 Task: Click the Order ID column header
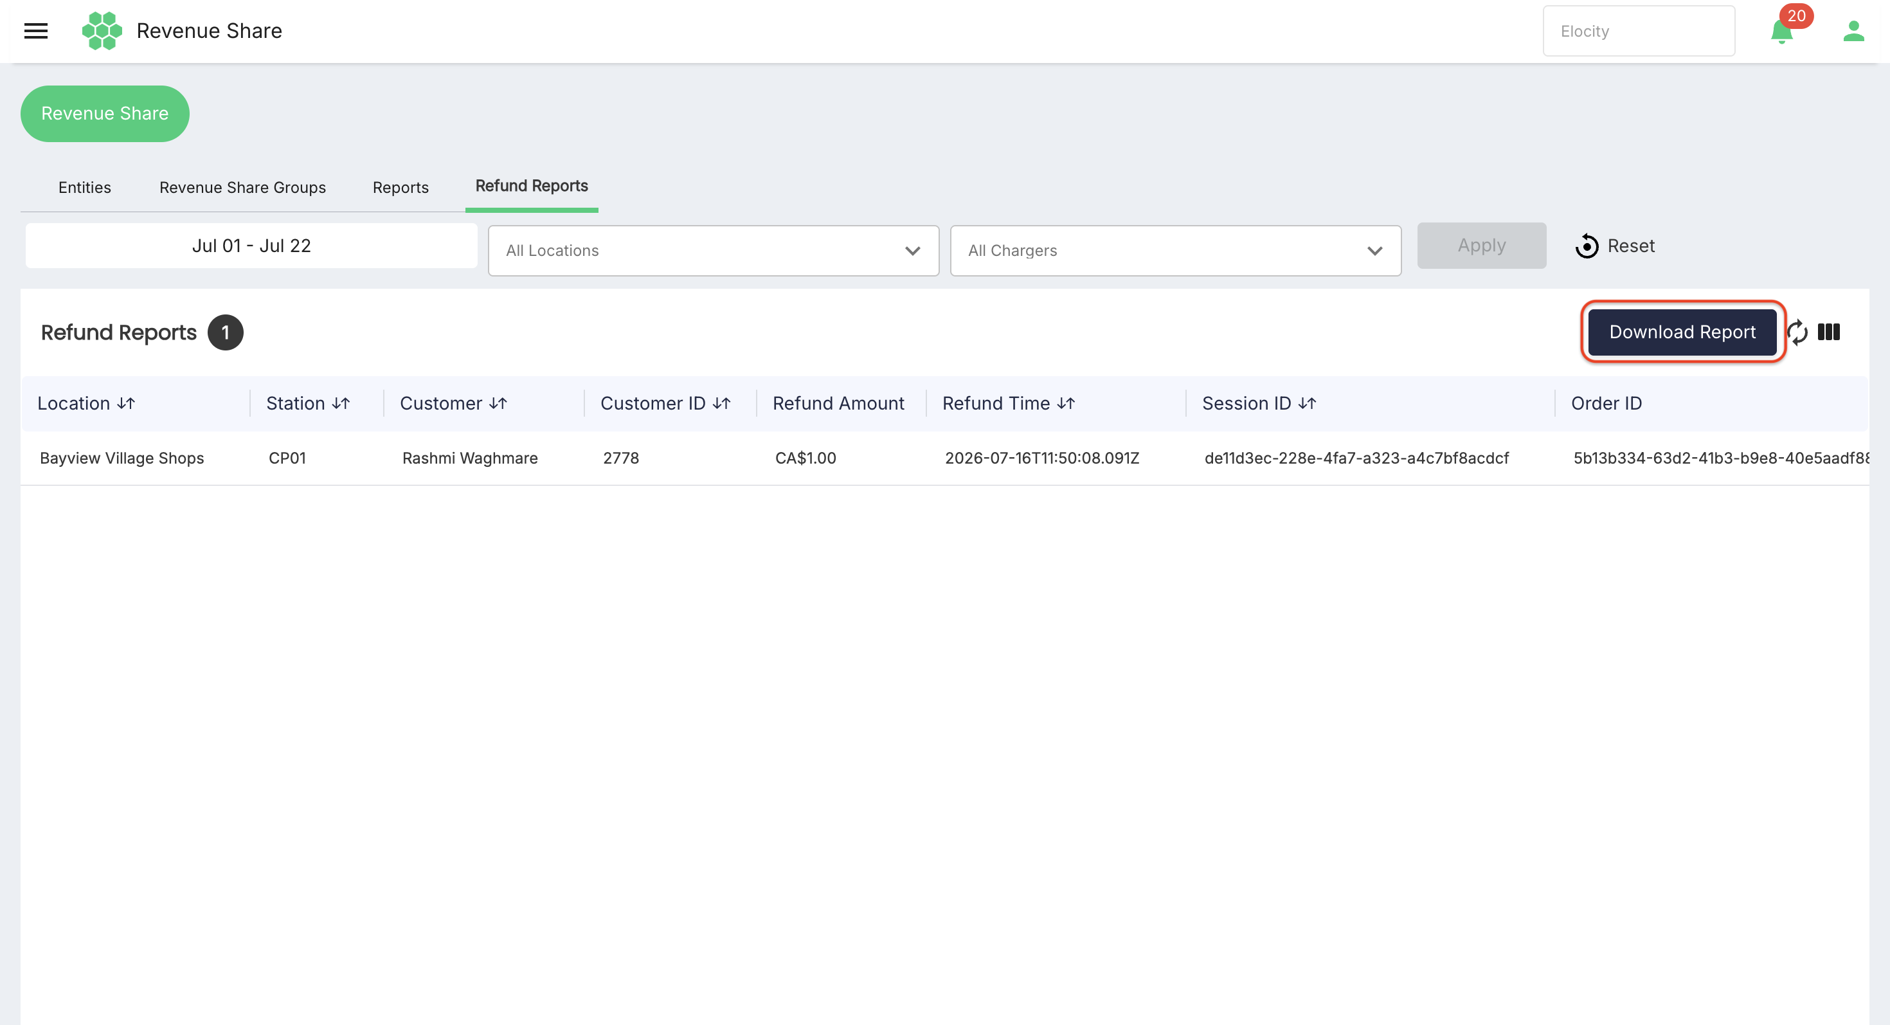click(1606, 404)
